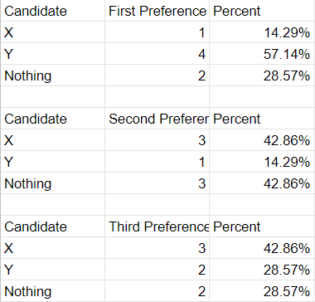315x302 pixels.
Task: Select X in the Second Preference table
Action: [x=52, y=140]
